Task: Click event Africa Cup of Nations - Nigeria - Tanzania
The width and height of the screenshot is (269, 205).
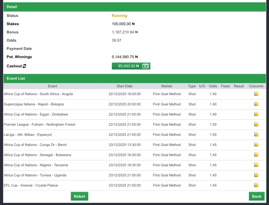Action: (36, 165)
